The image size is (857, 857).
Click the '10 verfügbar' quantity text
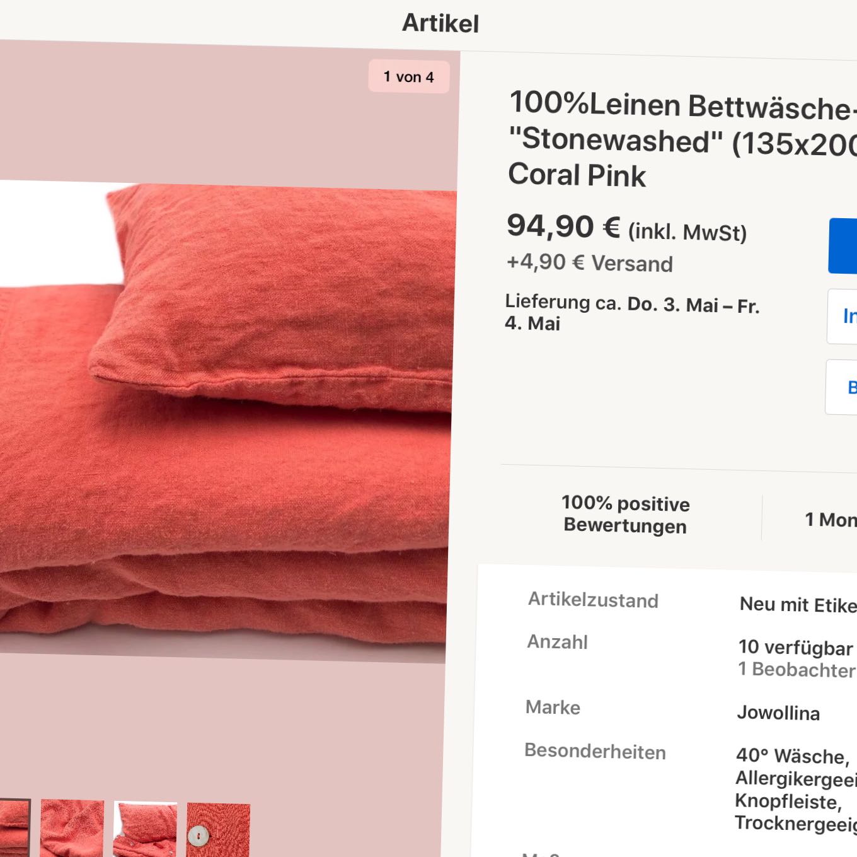pos(795,648)
